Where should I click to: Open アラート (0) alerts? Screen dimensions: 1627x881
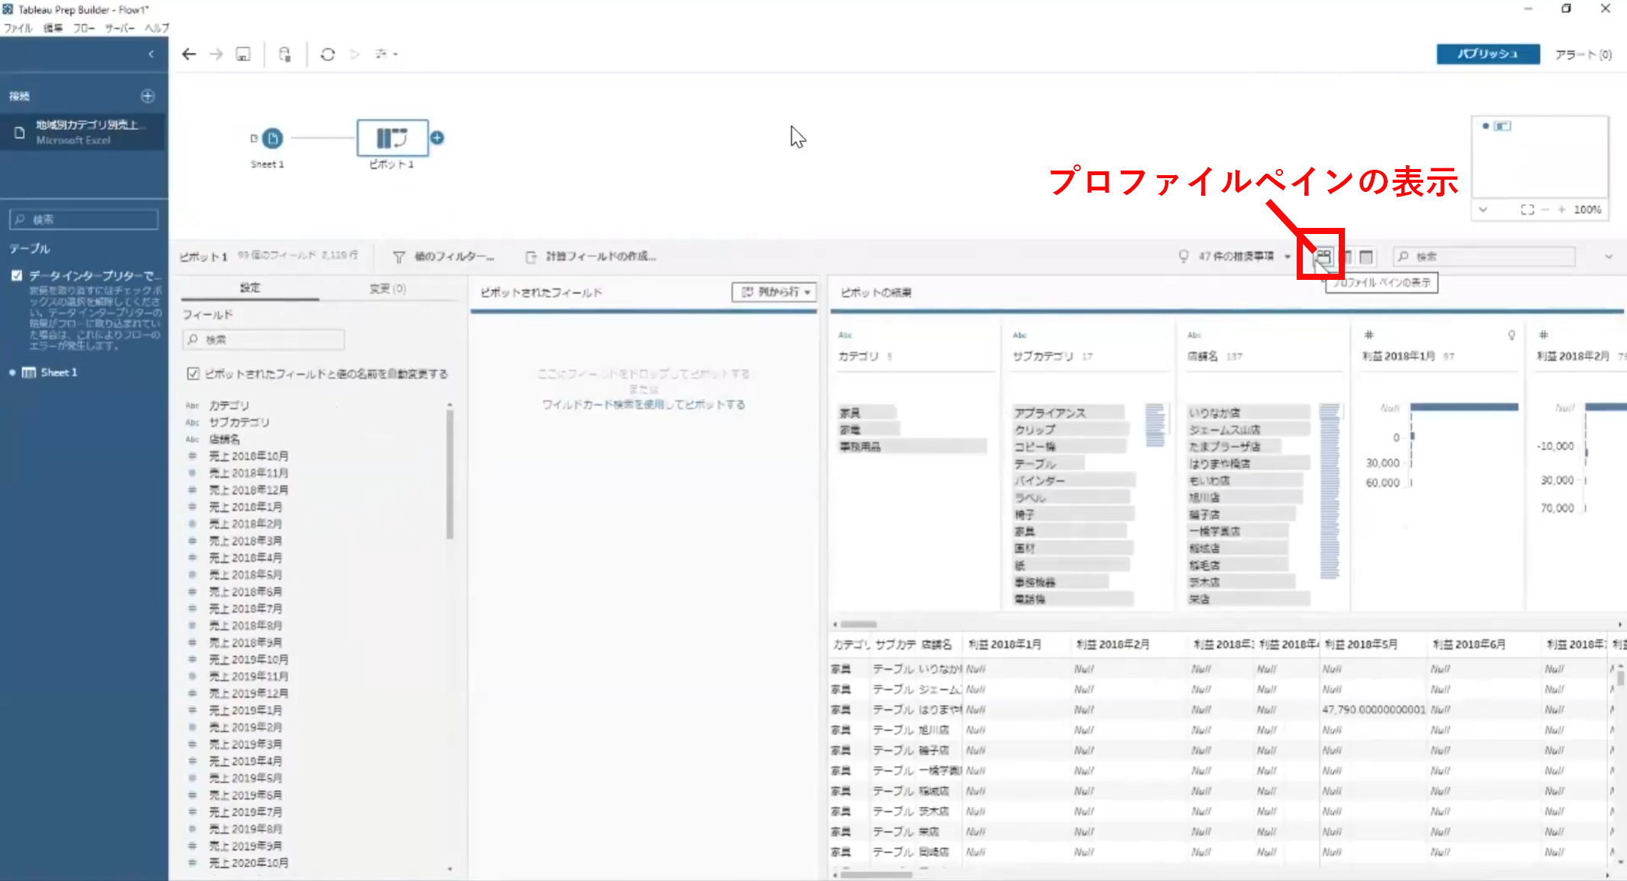[1583, 54]
